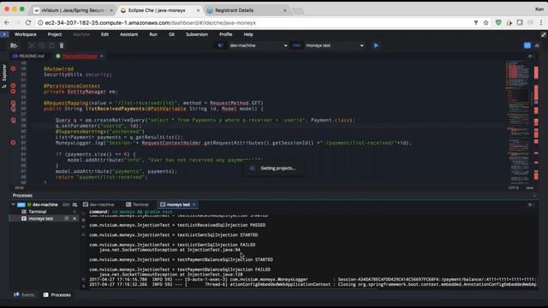The image size is (548, 308).
Task: Open the new project folder icon in toolbar
Action: point(14,45)
